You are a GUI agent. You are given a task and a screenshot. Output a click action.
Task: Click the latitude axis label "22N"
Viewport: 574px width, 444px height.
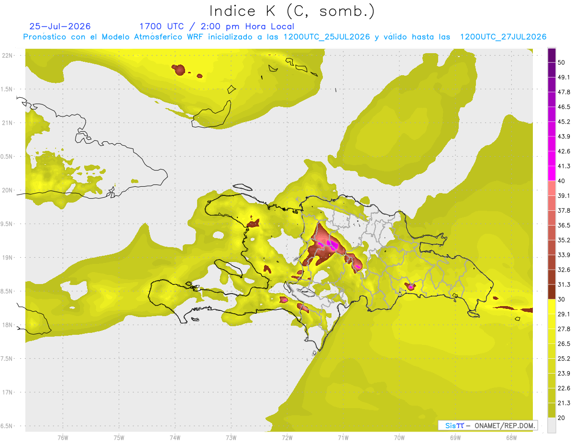(x=7, y=55)
